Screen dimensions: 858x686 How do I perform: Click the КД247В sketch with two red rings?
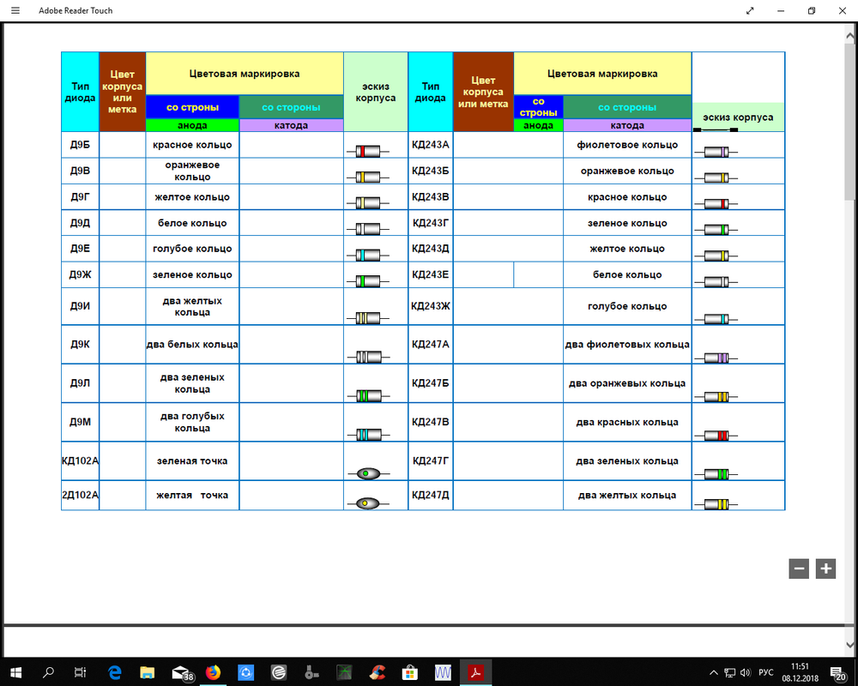716,436
